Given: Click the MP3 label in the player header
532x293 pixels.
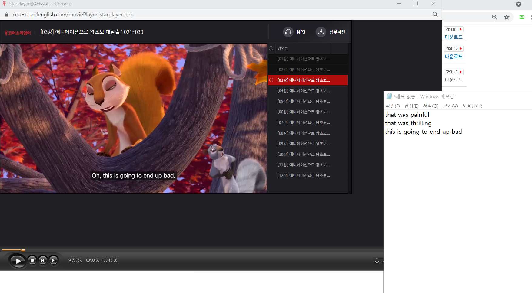Looking at the screenshot, I should (301, 32).
